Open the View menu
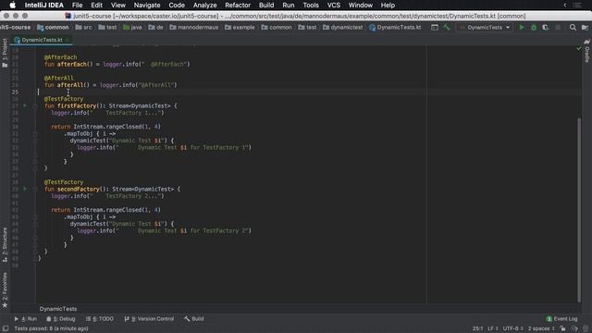 (x=118, y=6)
